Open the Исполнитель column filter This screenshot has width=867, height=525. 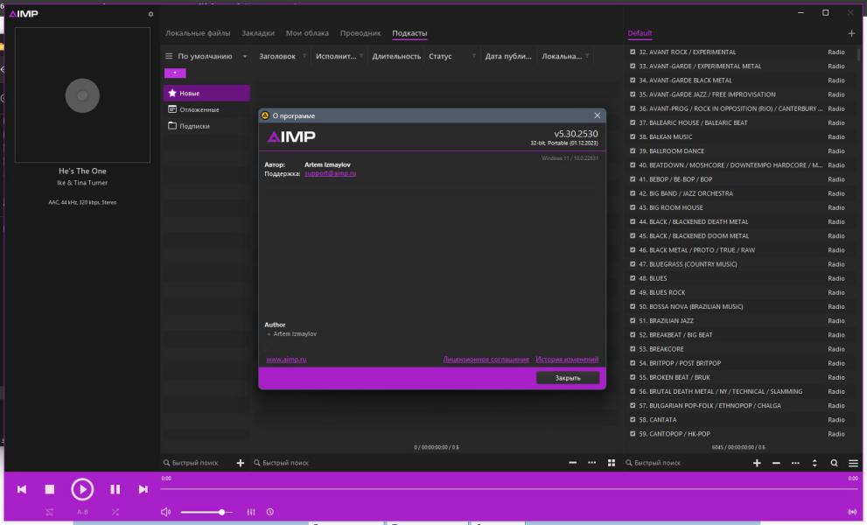click(x=361, y=56)
